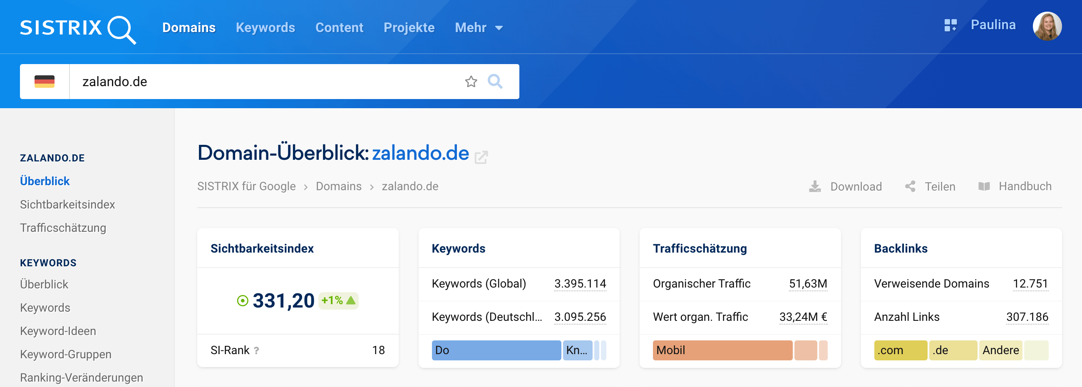Open Paulina's profile avatar
1082x387 pixels.
[1047, 26]
